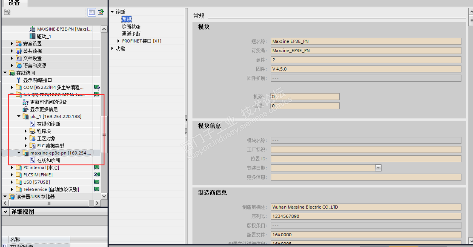The width and height of the screenshot is (473, 247).
Task: Click the MAXSINE-EP3E-PN device icon in the tree
Action: point(33,29)
